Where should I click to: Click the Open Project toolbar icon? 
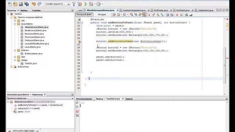click(x=21, y=4)
